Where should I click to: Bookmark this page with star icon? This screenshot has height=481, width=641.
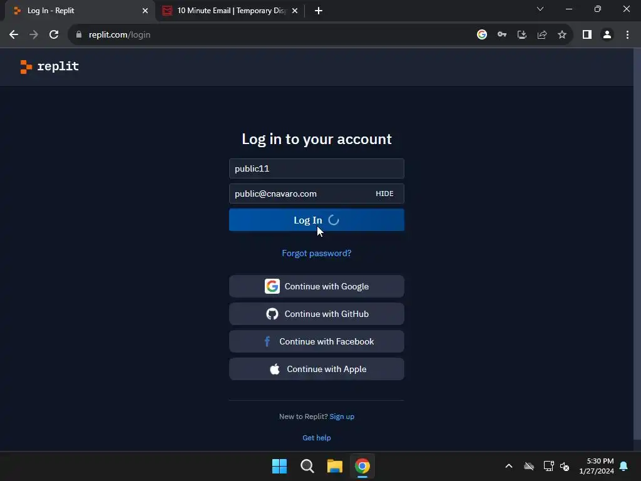click(562, 35)
